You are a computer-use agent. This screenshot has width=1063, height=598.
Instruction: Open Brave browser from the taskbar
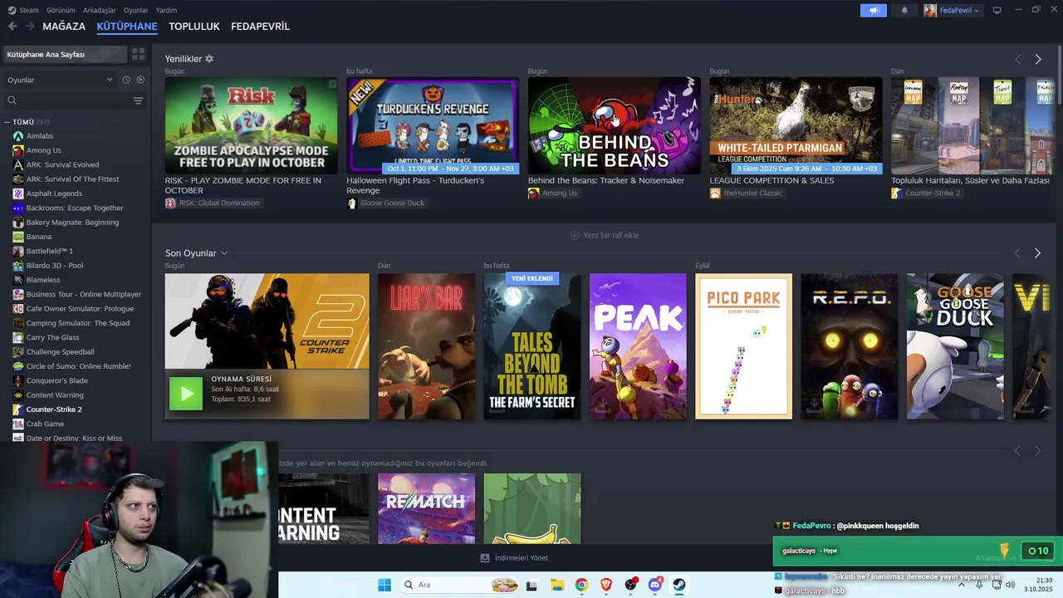605,585
